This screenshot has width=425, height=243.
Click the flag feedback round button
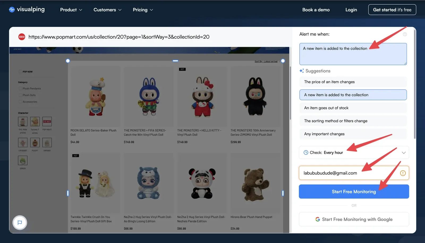coord(20,223)
